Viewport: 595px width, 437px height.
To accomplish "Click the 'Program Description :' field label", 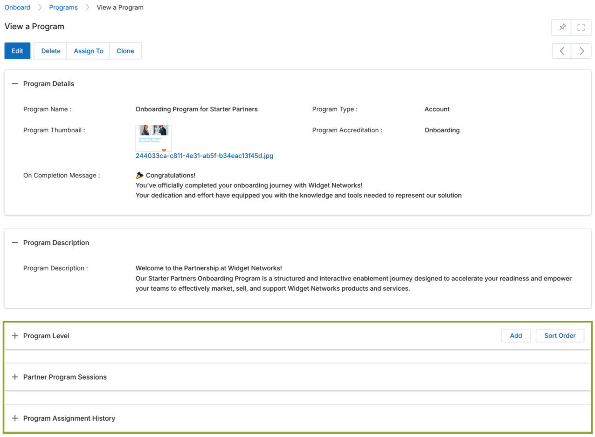I will click(x=55, y=268).
